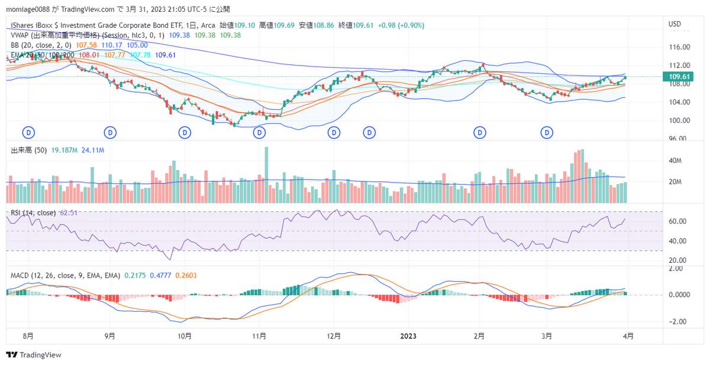
Task: Click the EMA value 107.77
Action: (x=115, y=54)
